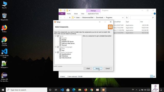Screen dimensions: 164x92
Task: Open volume control in system tray
Action: click(x=145, y=90)
